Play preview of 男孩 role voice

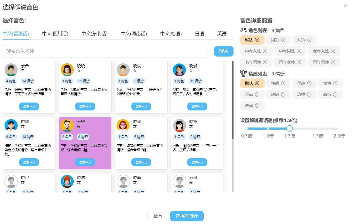(283, 40)
